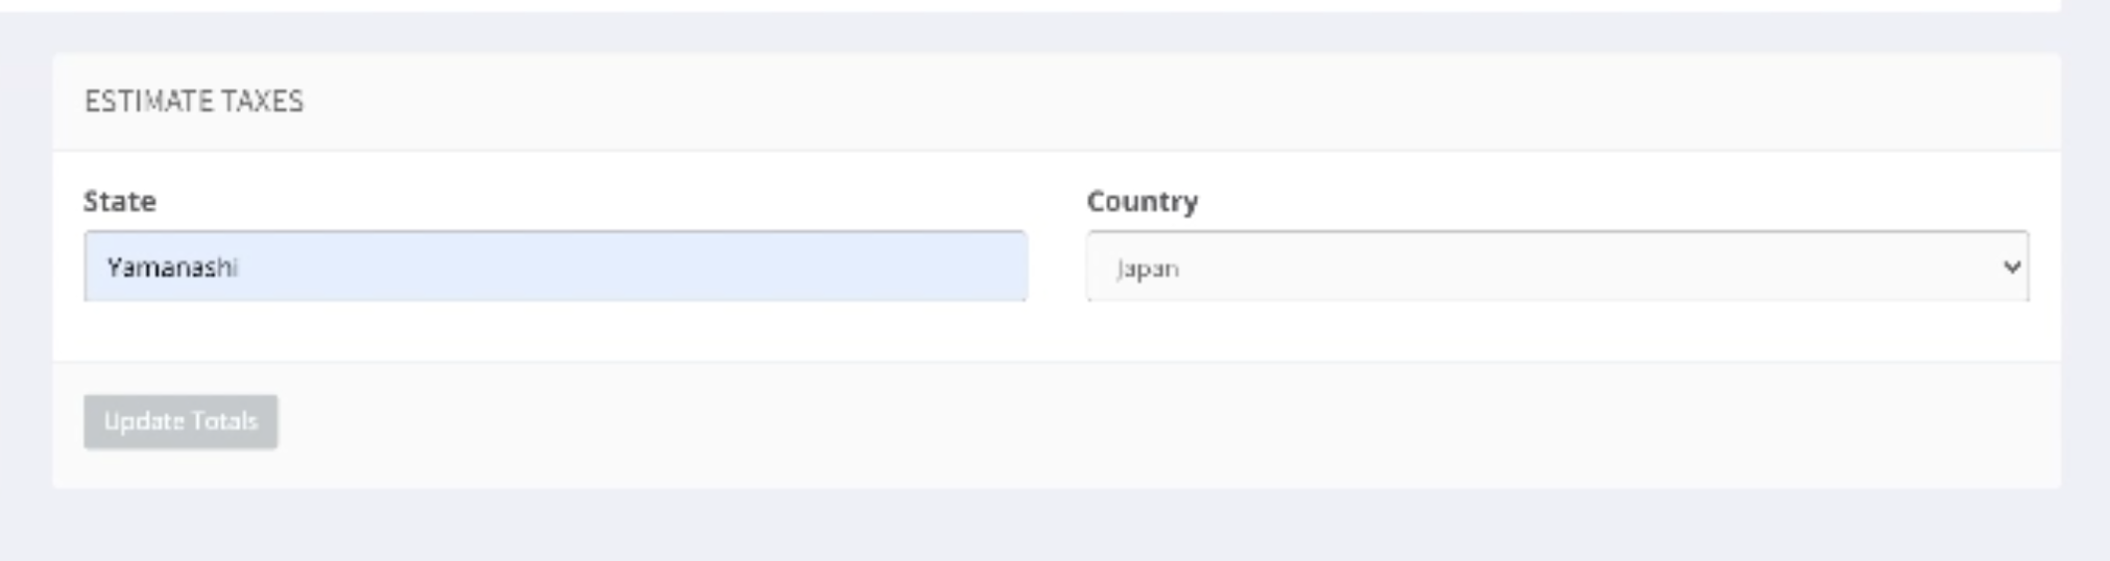Activate the Country label to focus select
2110x561 pixels.
(x=1143, y=201)
